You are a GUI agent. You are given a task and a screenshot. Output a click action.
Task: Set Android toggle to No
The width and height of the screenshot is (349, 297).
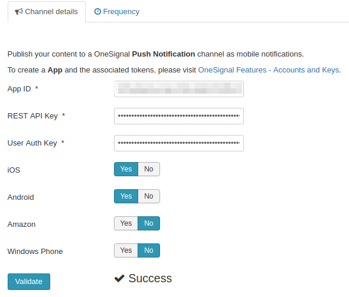point(149,196)
